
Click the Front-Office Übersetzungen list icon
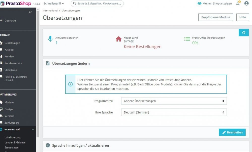tap(187, 39)
